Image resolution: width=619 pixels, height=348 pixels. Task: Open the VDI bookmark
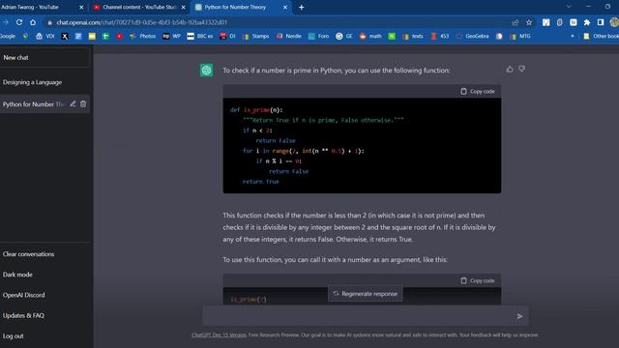[x=45, y=36]
